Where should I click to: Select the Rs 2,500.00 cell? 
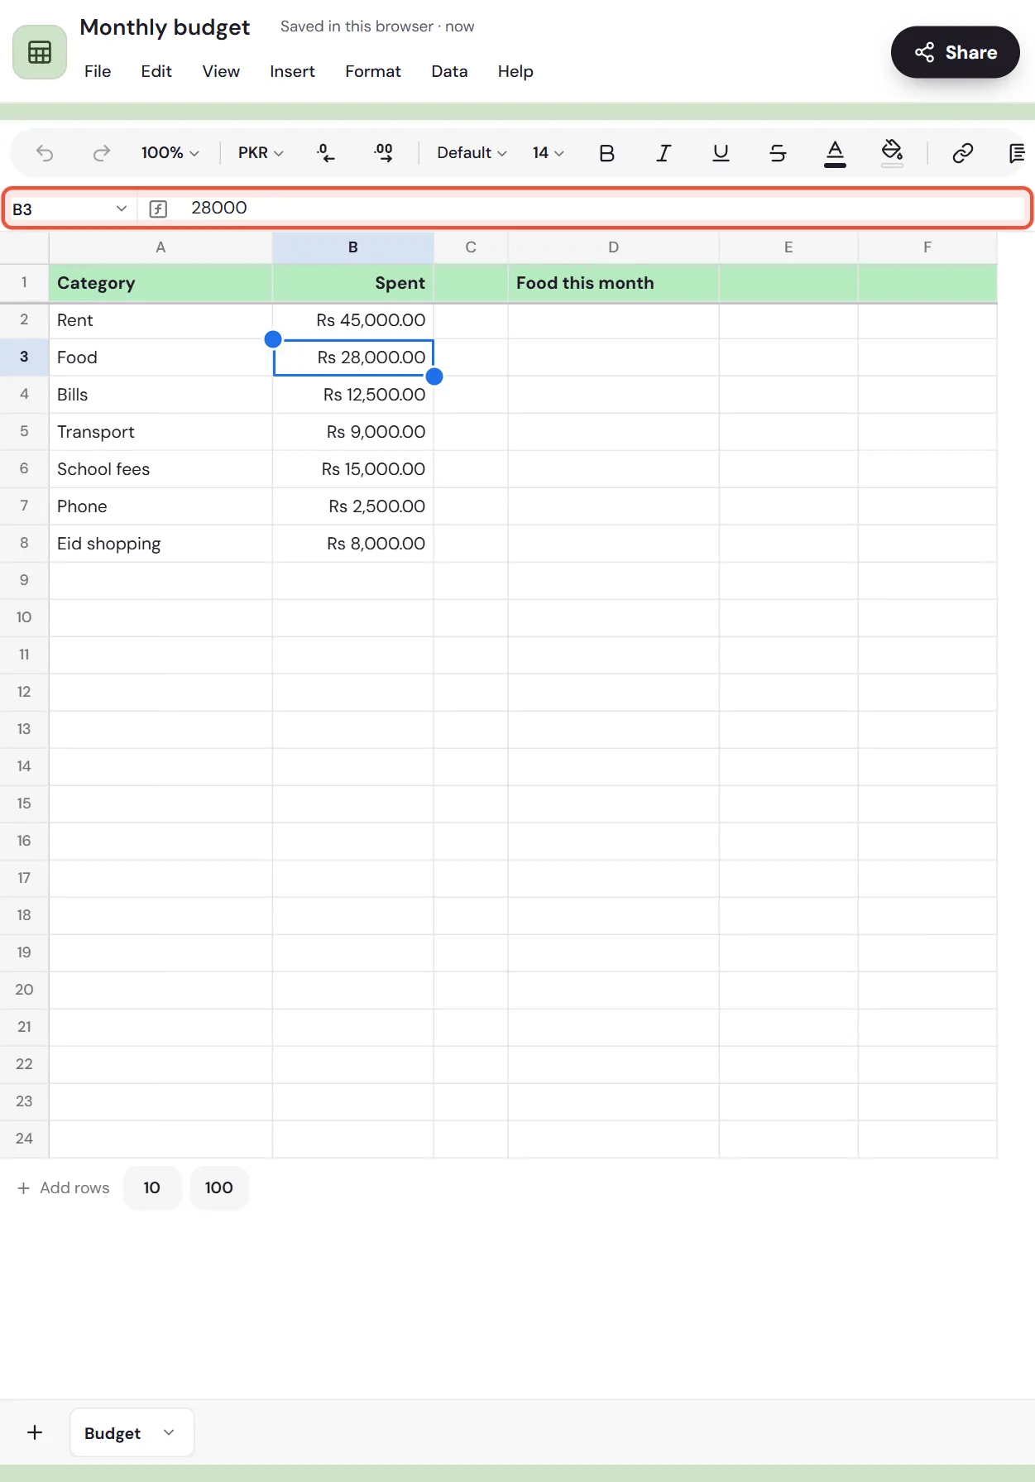click(x=353, y=506)
